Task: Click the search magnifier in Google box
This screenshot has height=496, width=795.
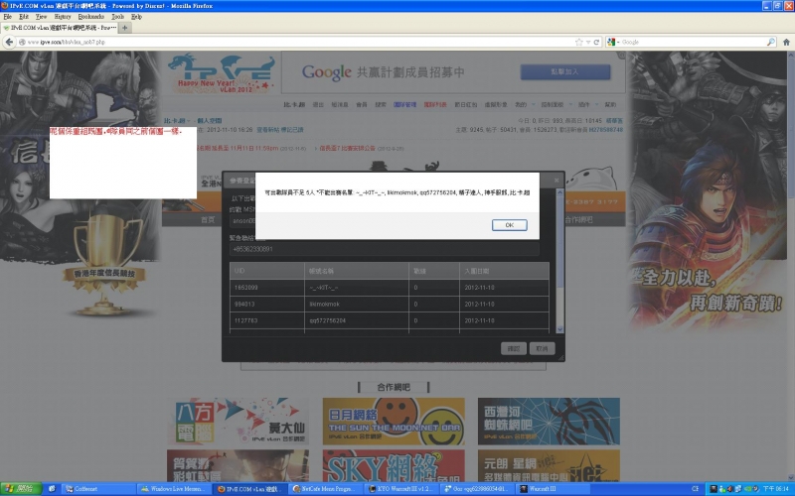Action: tap(771, 42)
